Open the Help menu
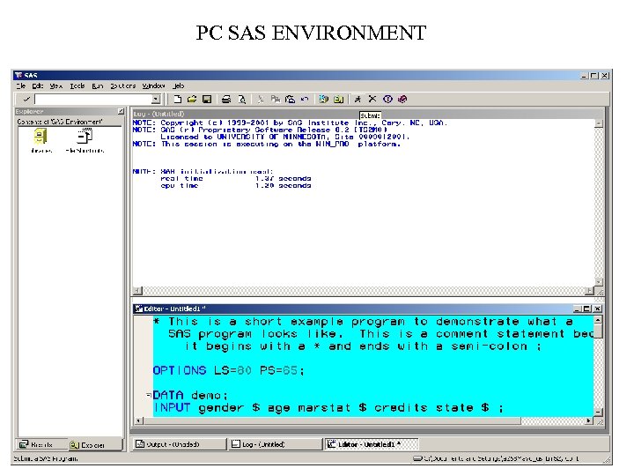634x476 pixels. point(178,86)
